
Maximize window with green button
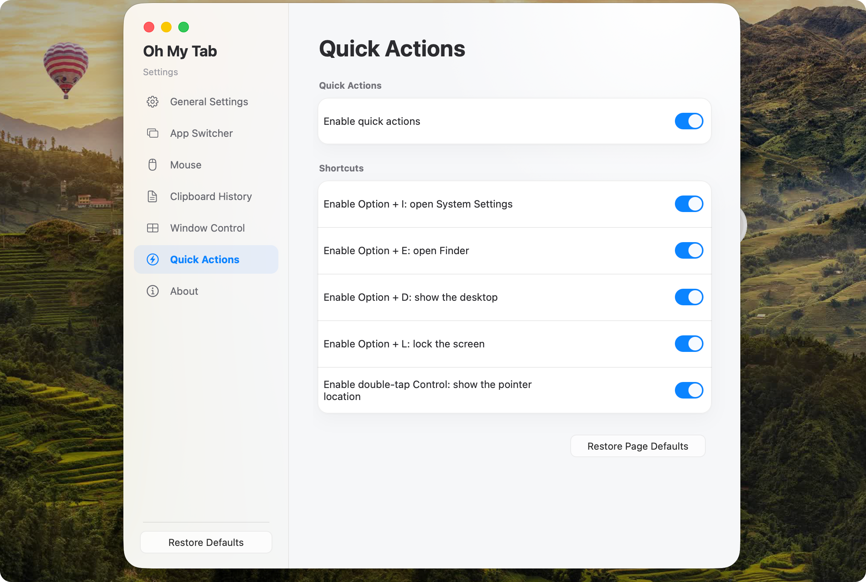pos(184,27)
